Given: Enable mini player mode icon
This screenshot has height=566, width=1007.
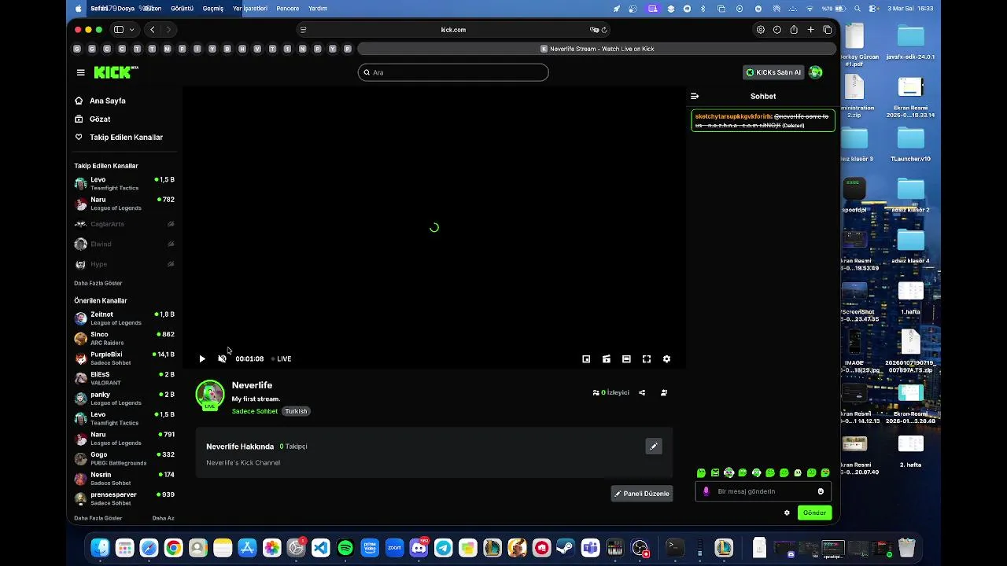Looking at the screenshot, I should pyautogui.click(x=586, y=358).
